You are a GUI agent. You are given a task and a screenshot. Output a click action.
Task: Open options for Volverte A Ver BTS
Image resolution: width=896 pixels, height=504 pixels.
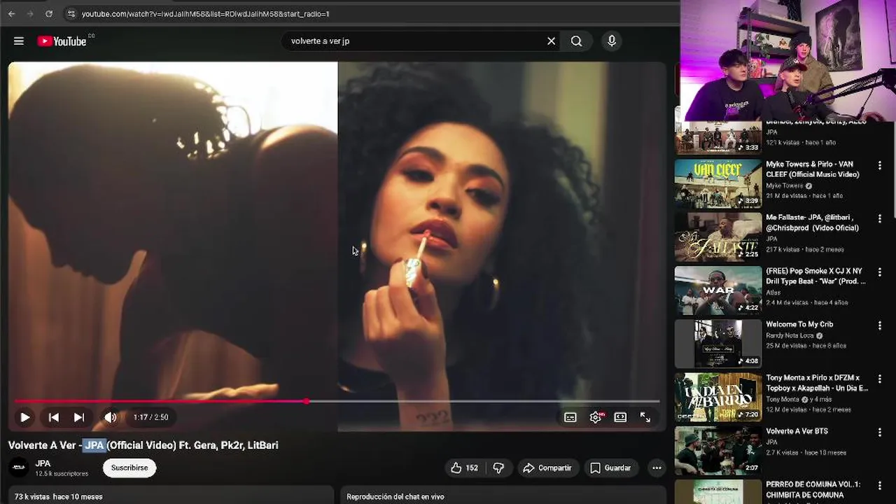(880, 432)
